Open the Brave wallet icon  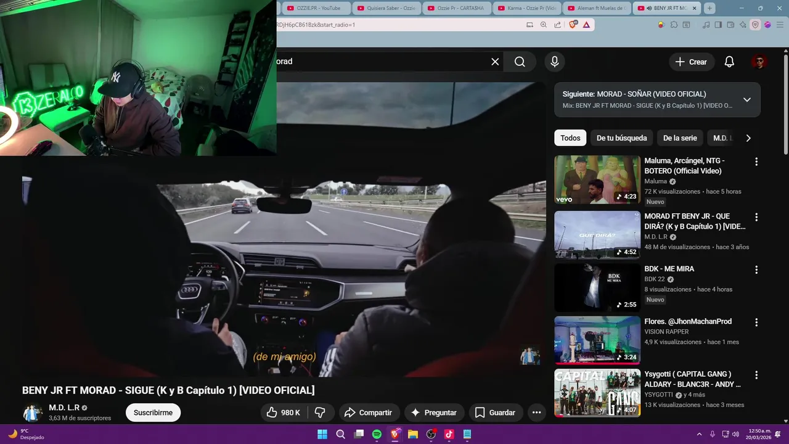tap(730, 25)
